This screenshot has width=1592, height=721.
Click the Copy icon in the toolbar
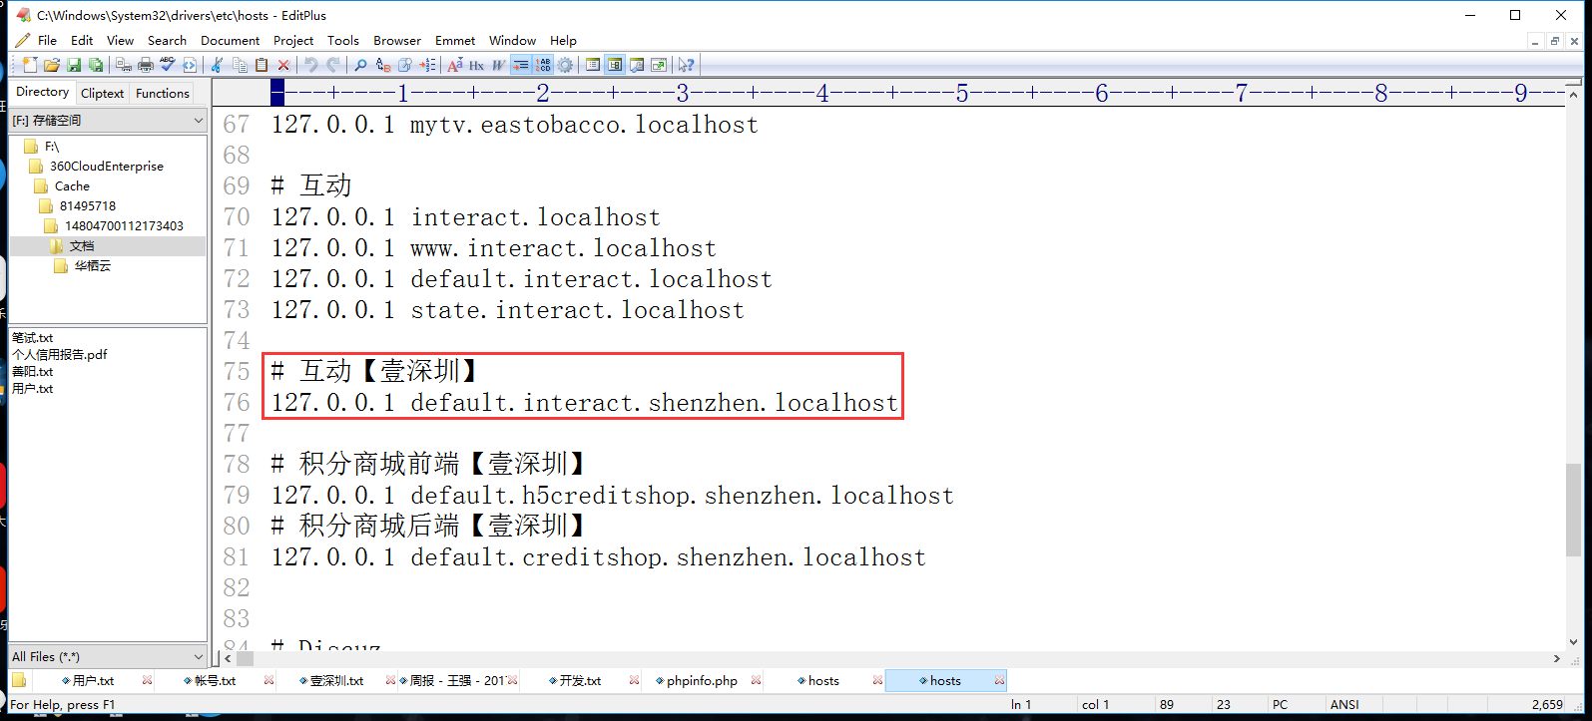point(240,65)
